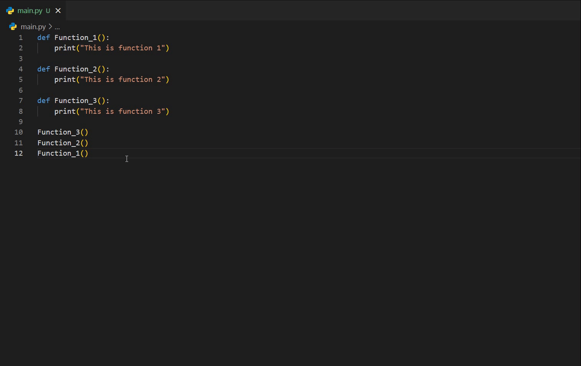Click the Function_1() call on line 12
581x366 pixels.
63,153
